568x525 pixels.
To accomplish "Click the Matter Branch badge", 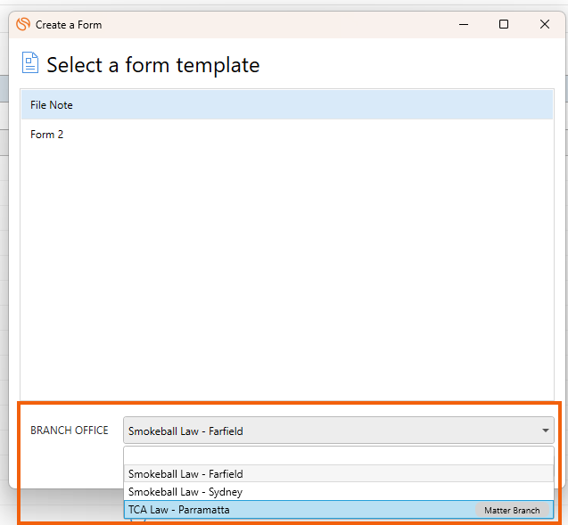I will (512, 510).
